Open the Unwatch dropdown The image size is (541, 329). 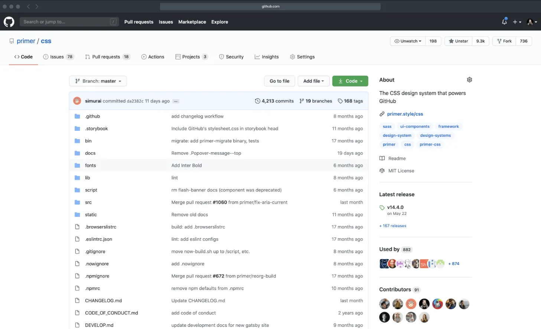click(x=408, y=41)
